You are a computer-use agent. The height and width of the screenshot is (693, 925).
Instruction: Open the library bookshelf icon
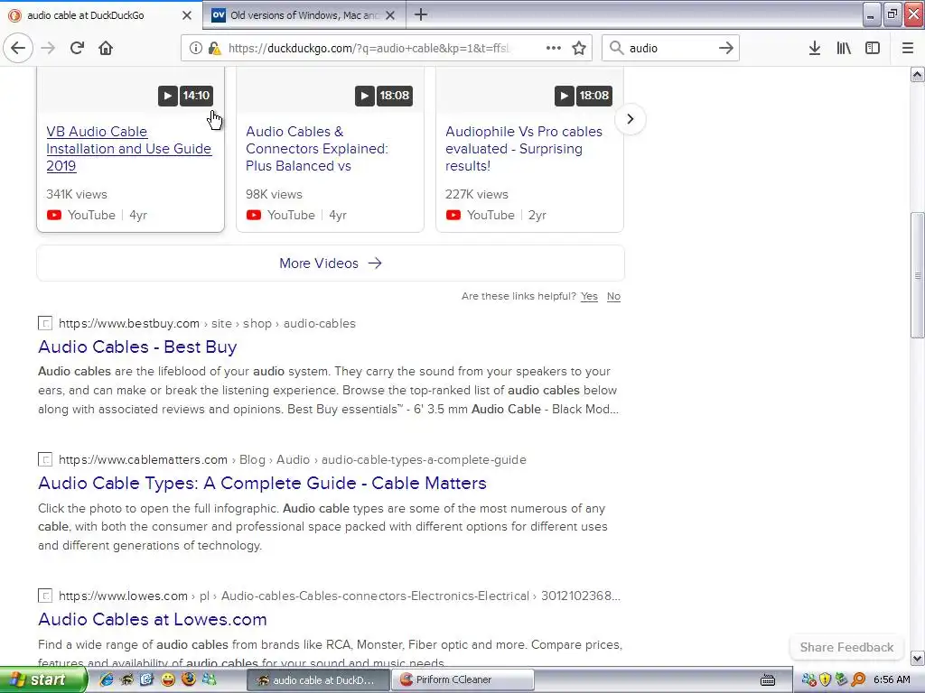(844, 48)
